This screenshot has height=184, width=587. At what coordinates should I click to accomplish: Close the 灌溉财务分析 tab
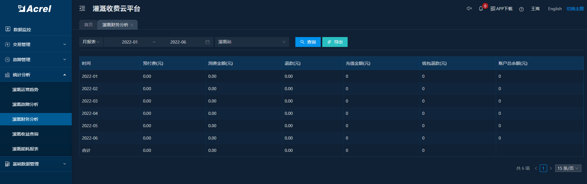point(132,25)
